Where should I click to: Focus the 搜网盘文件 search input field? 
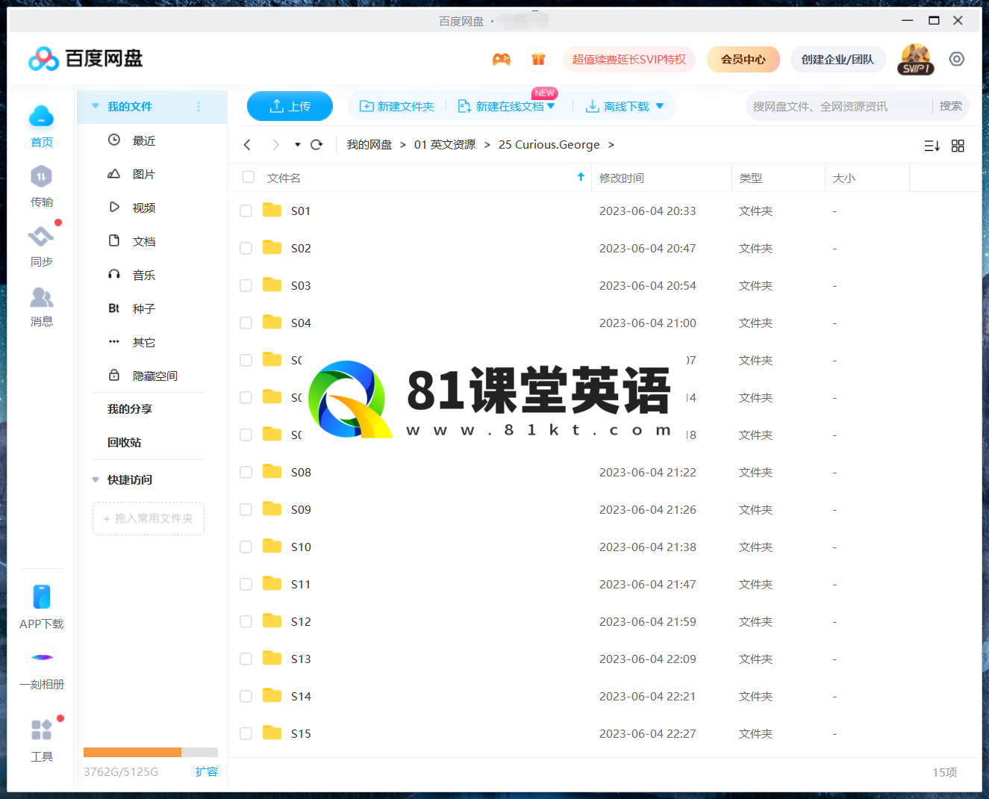pos(839,106)
